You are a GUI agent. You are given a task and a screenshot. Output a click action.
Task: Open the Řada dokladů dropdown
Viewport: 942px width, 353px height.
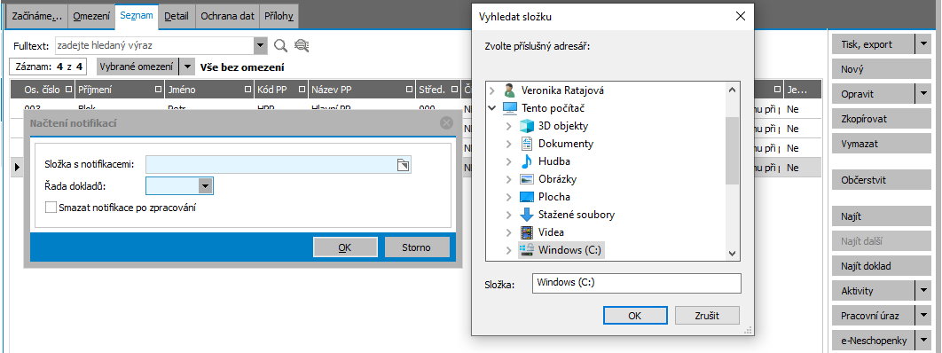coord(206,187)
